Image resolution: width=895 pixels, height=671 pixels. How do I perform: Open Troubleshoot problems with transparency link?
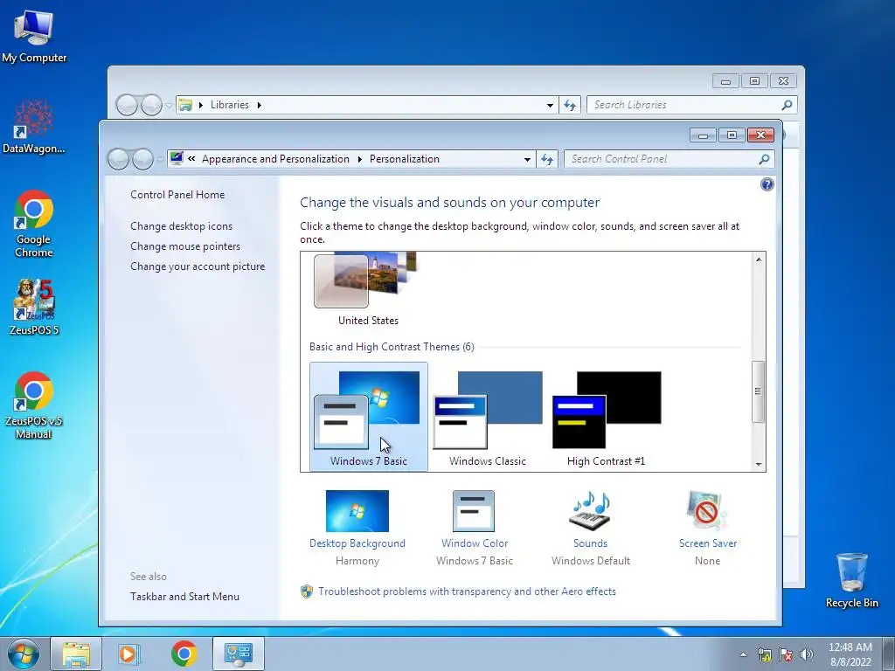[467, 591]
